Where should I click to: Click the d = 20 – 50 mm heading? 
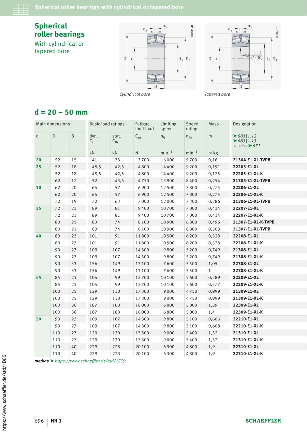pos(61,112)
